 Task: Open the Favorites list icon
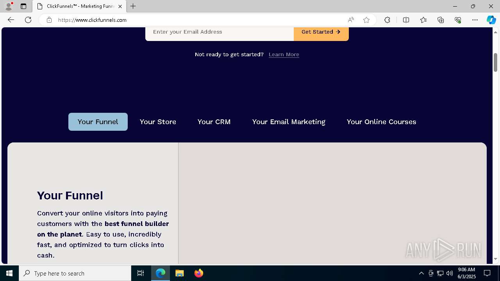click(423, 20)
